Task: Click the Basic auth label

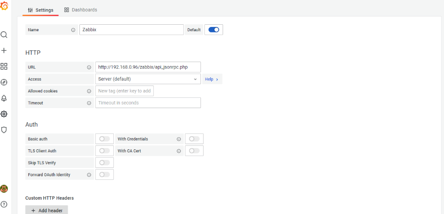Action: [x=38, y=139]
